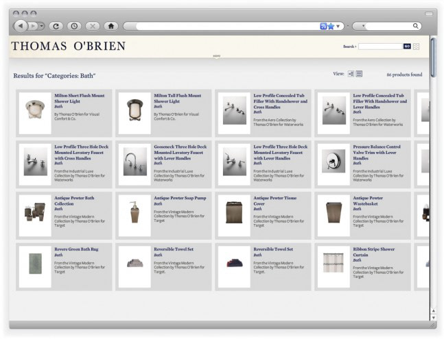Click the Pressure Balance valve trim thumbnail
The height and width of the screenshot is (339, 444).
tap(334, 164)
